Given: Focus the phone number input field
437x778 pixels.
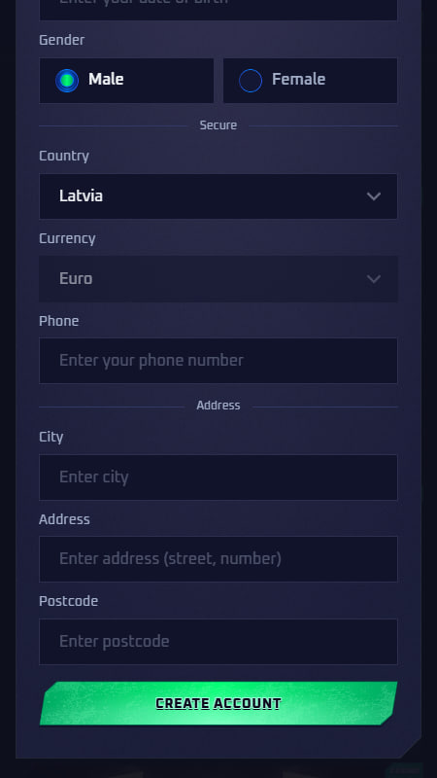Looking at the screenshot, I should (218, 361).
